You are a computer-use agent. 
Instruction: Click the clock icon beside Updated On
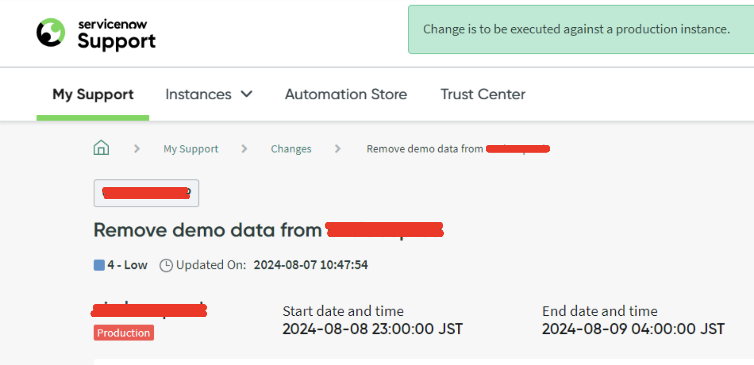tap(166, 265)
